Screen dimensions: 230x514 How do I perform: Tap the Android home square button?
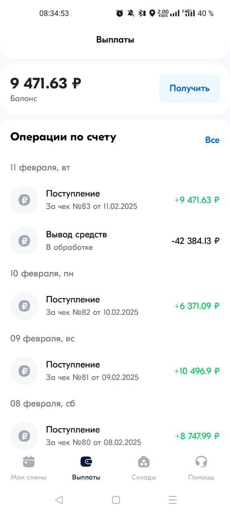coord(116,500)
